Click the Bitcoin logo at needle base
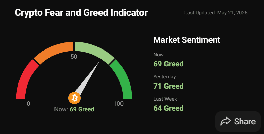This screenshot has width=264, height=134. point(74,98)
